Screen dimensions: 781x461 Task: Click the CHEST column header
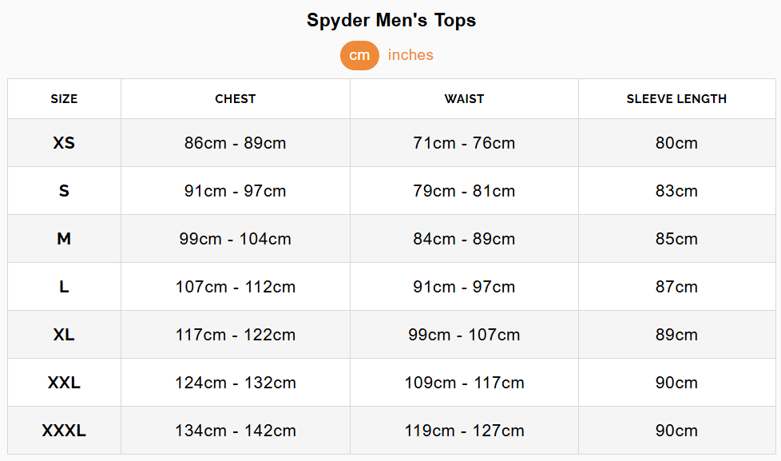pos(235,99)
